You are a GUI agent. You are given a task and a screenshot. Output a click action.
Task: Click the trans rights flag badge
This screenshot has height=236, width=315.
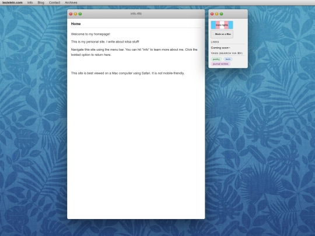point(222,25)
